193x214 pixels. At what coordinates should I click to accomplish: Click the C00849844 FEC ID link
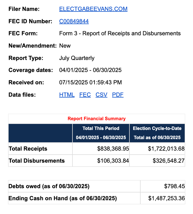(x=74, y=21)
